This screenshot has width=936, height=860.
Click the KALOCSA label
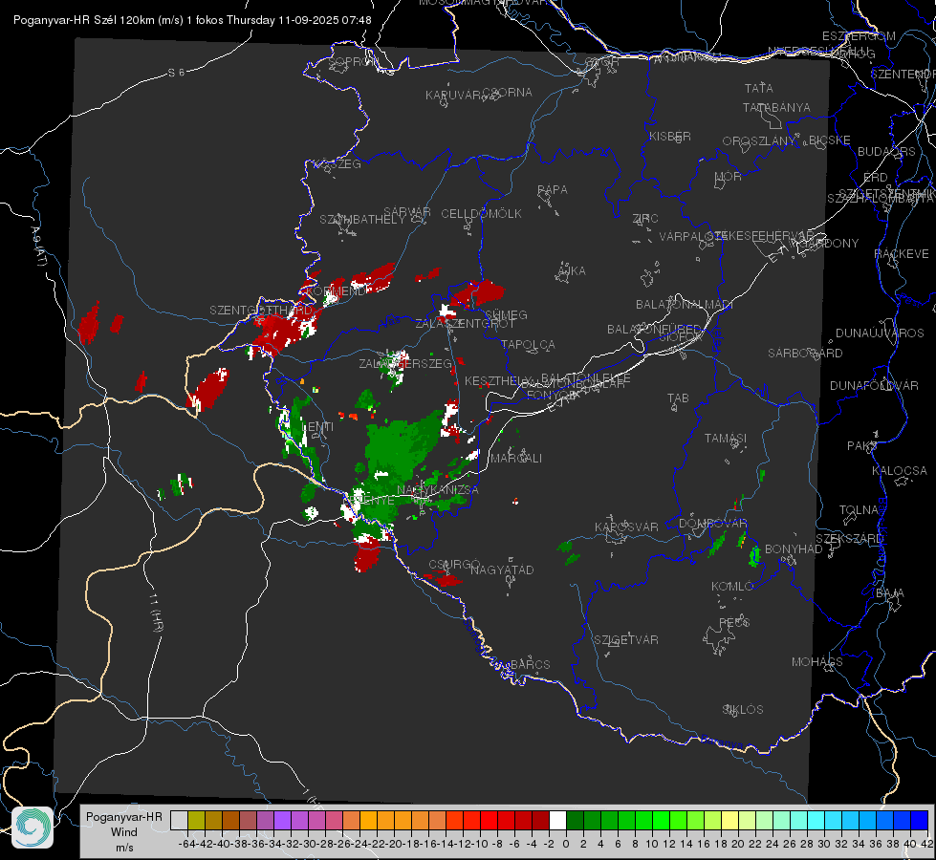[899, 471]
